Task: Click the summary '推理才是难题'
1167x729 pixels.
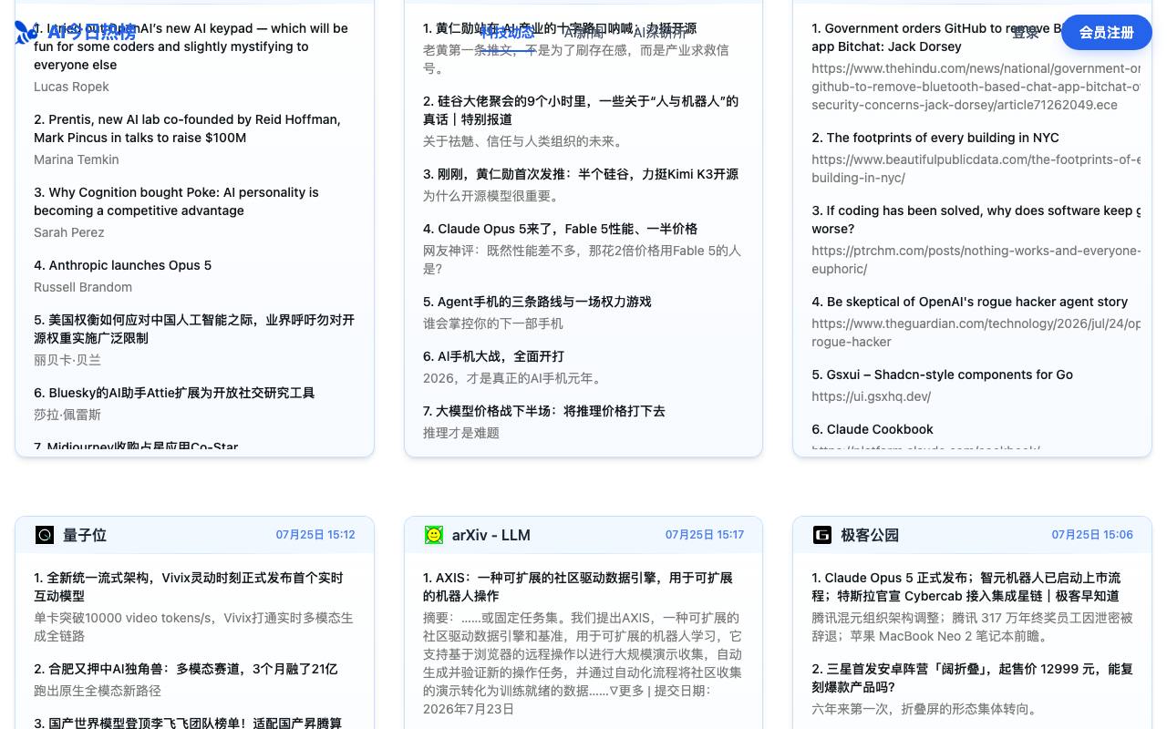Action: point(461,433)
